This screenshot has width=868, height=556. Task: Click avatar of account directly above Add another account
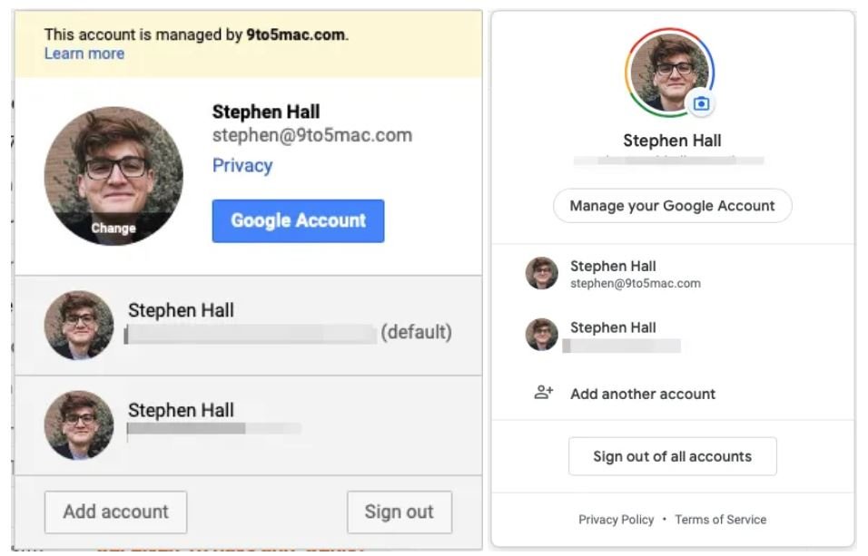pyautogui.click(x=542, y=335)
